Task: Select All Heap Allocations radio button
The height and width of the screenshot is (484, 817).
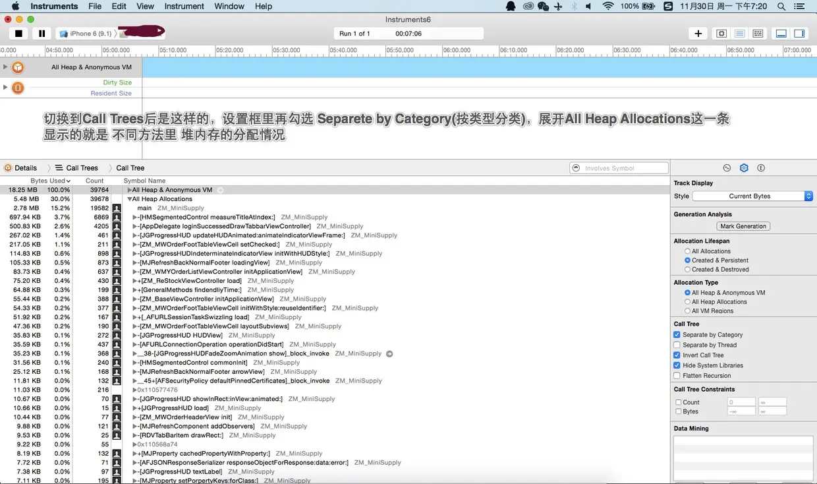Action: [688, 302]
